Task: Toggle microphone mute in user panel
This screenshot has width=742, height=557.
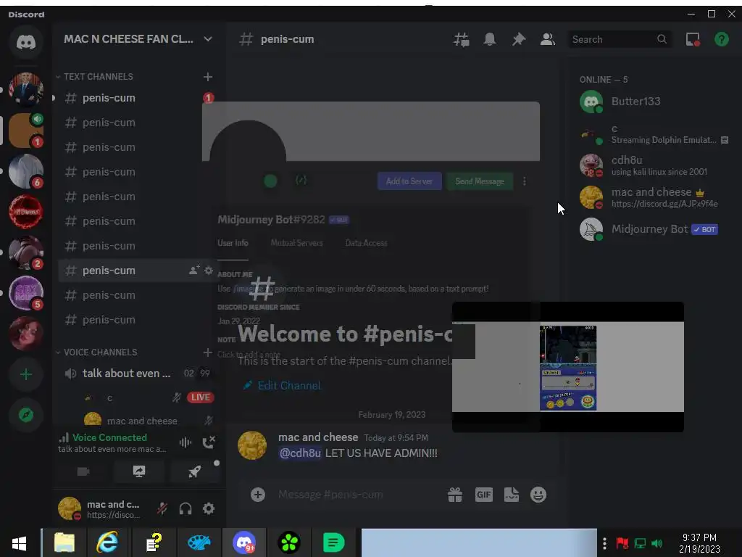Action: tap(162, 508)
